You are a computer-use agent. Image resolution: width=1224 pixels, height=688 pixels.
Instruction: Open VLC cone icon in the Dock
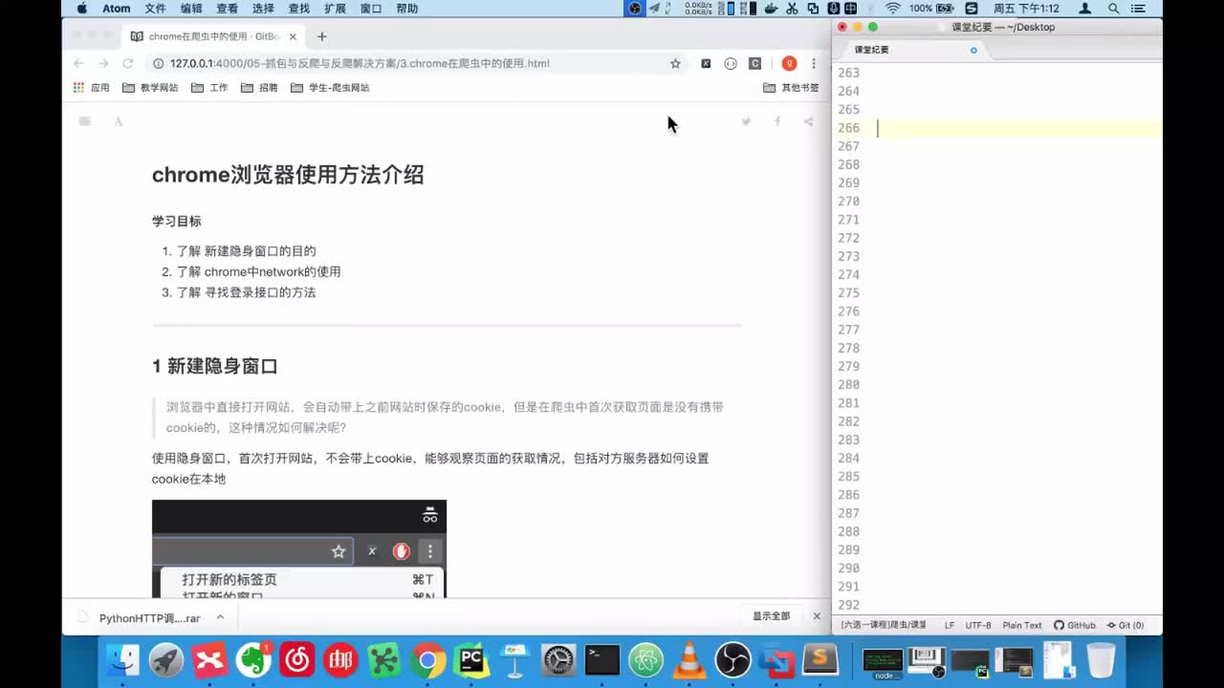coord(690,659)
